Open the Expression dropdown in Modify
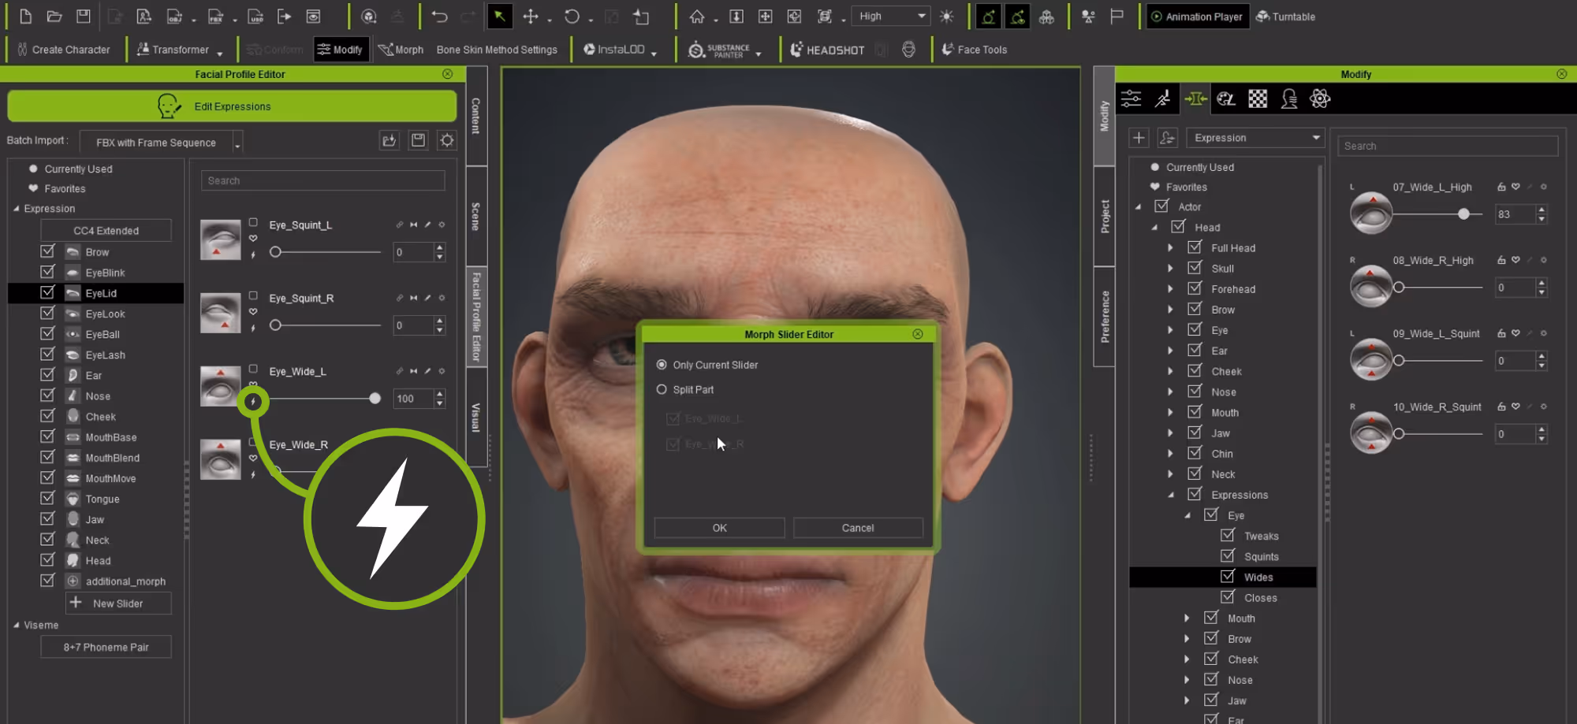Image resolution: width=1577 pixels, height=724 pixels. click(x=1255, y=138)
